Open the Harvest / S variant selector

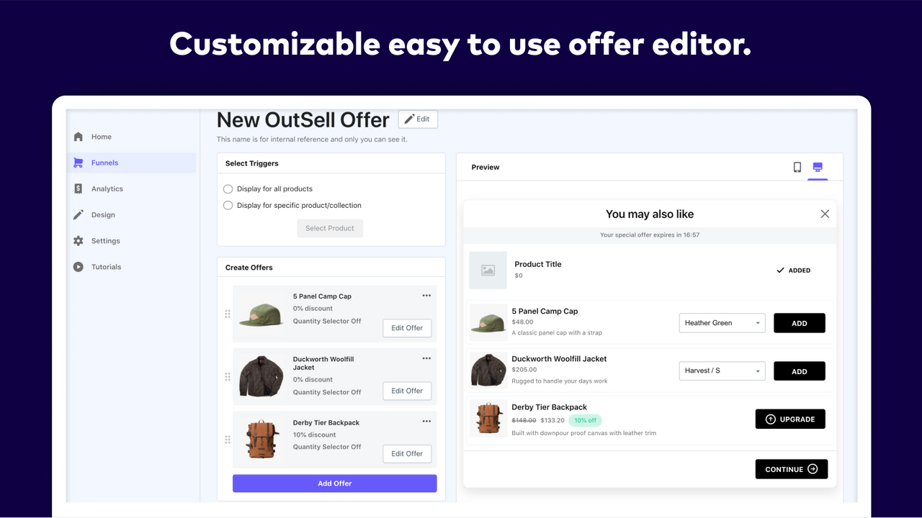pyautogui.click(x=721, y=371)
